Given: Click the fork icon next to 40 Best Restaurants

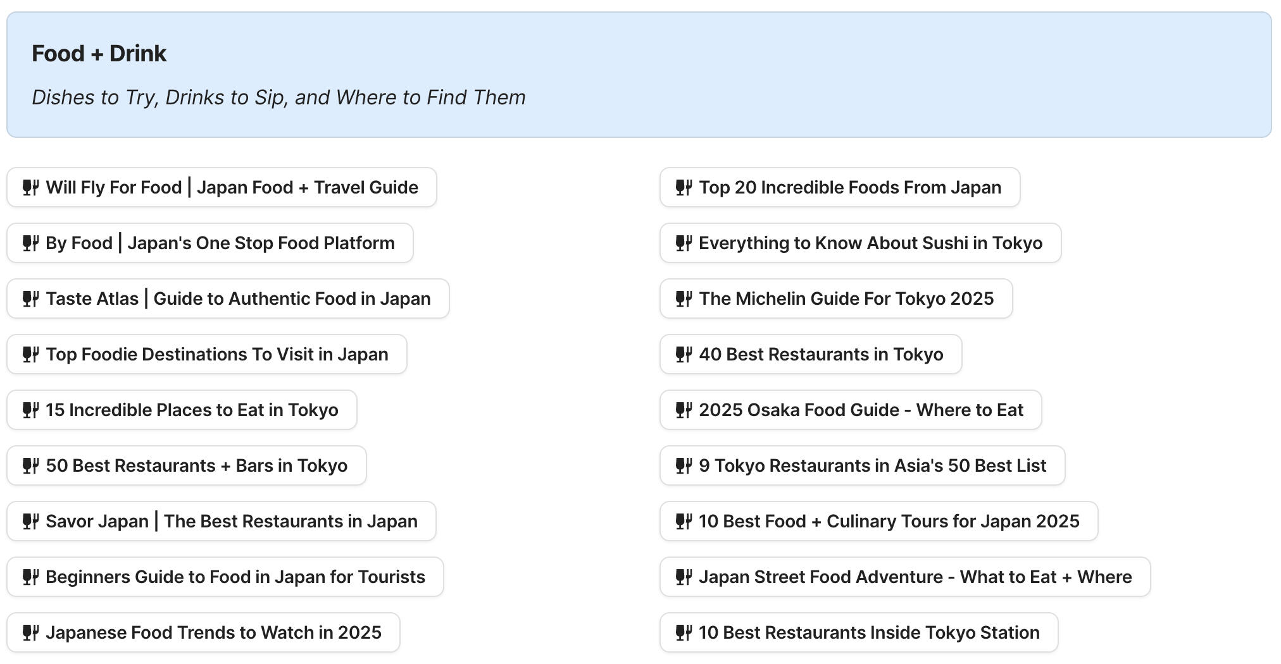Looking at the screenshot, I should pos(684,354).
